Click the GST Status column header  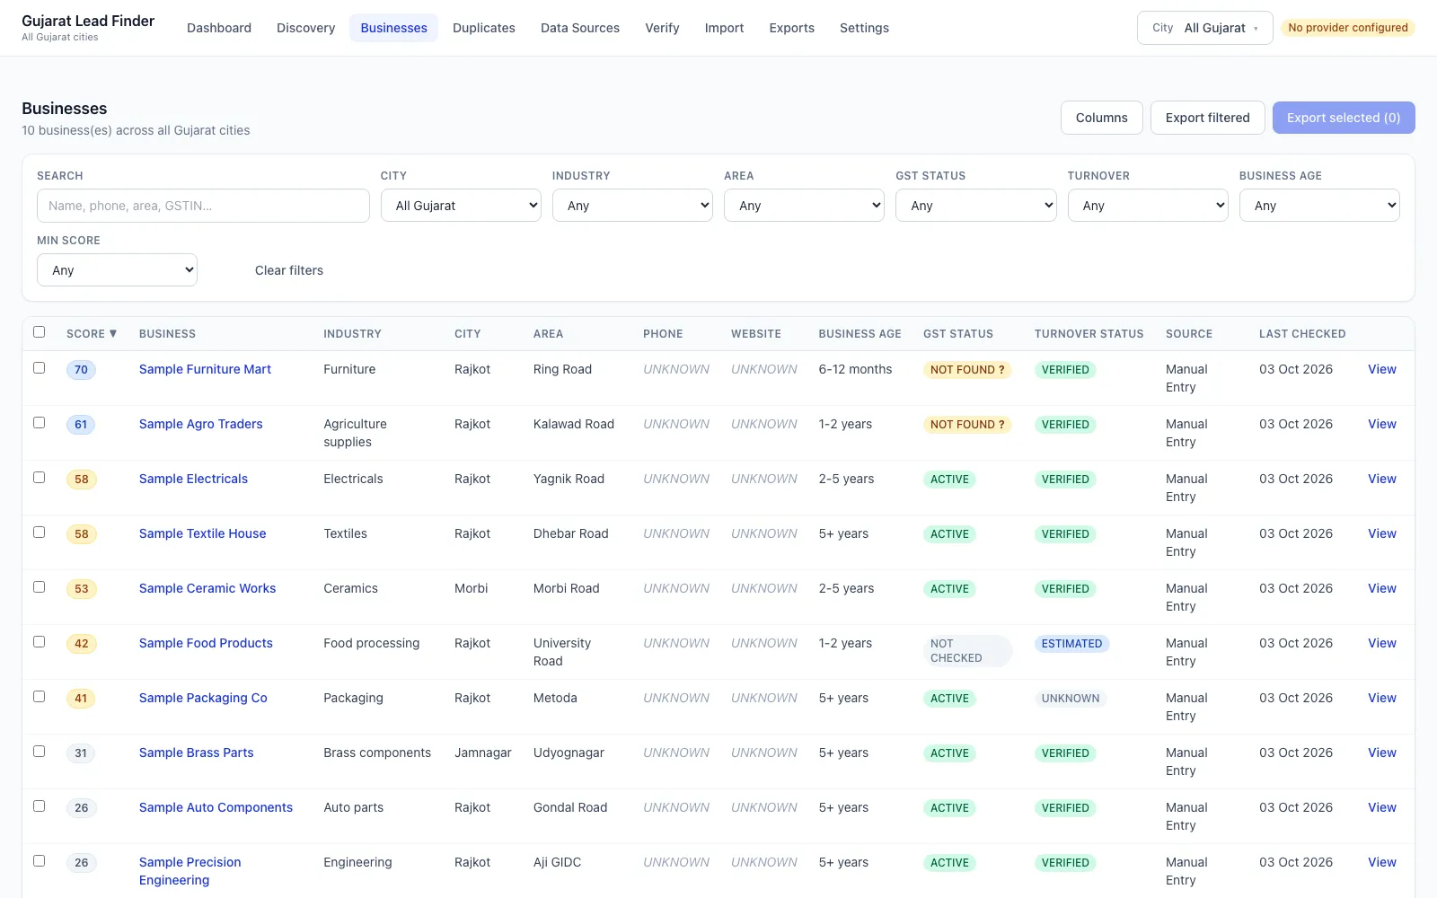click(958, 334)
